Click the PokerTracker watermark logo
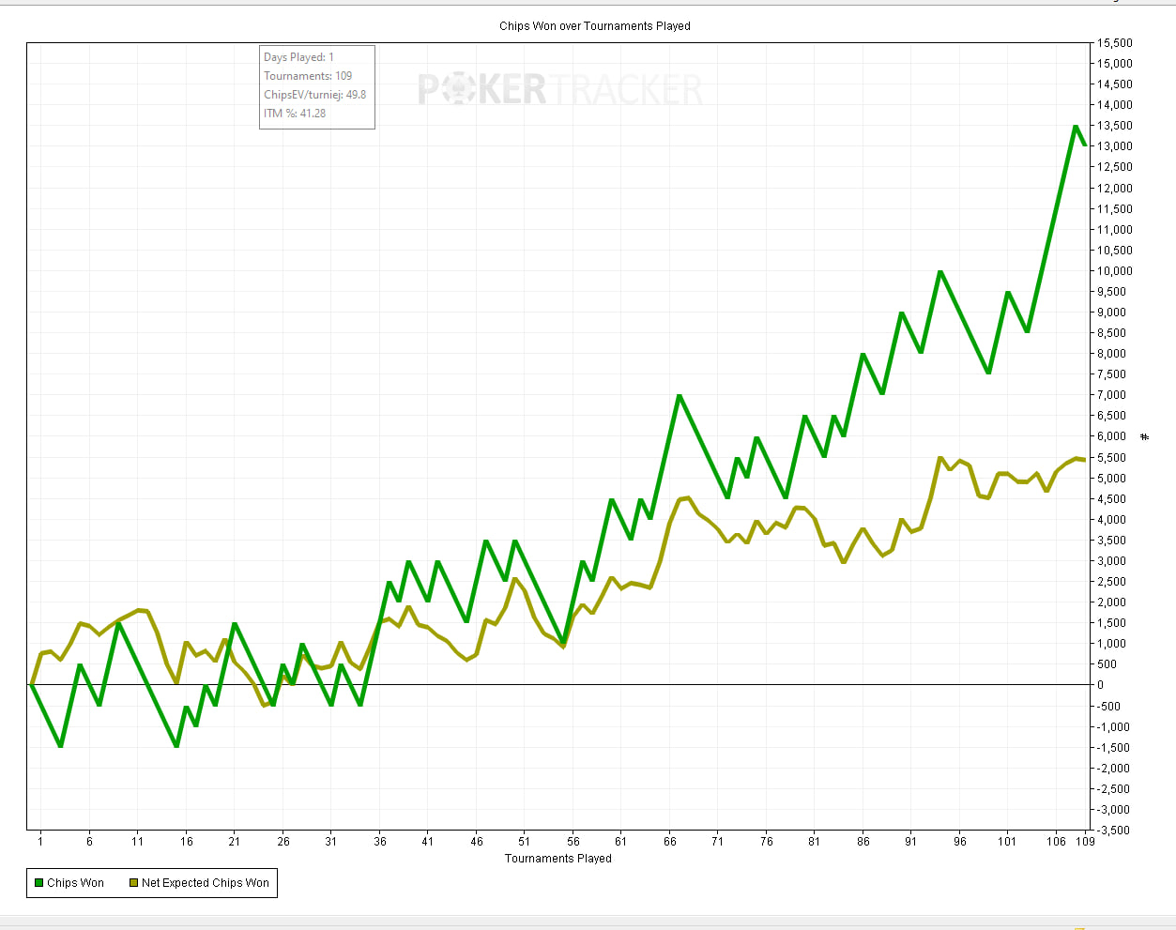1176x930 pixels. point(559,90)
